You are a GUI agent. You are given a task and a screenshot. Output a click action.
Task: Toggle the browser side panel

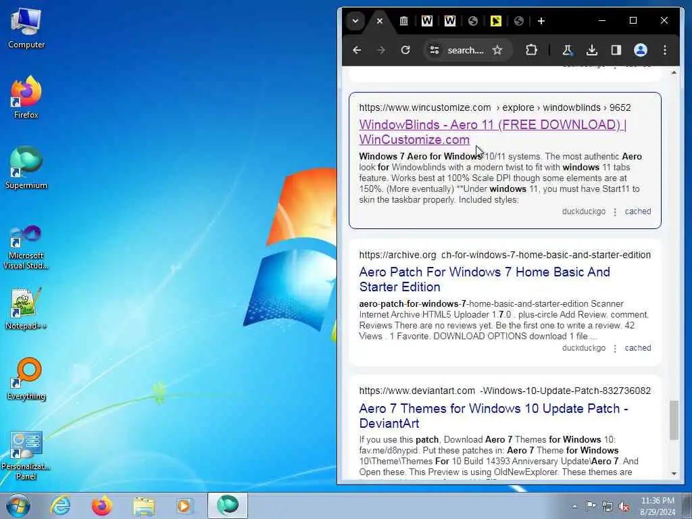point(616,50)
